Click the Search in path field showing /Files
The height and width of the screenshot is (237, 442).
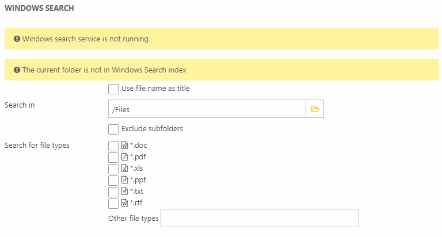[x=206, y=109]
